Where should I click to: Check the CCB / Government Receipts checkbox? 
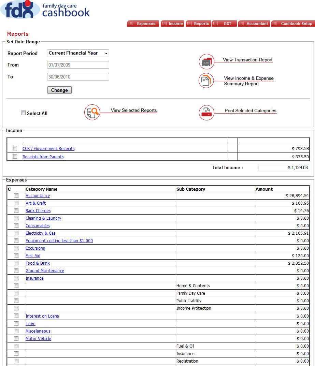[15, 148]
